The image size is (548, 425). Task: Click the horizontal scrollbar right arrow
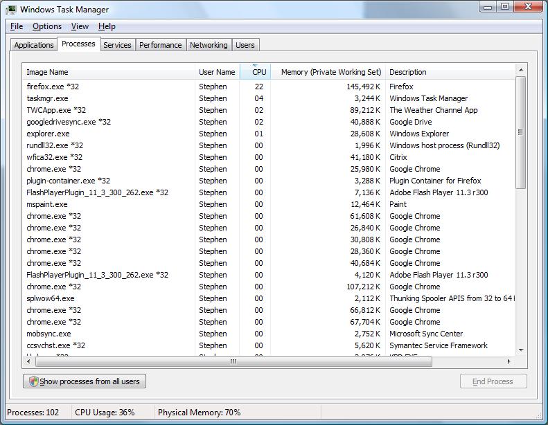pyautogui.click(x=509, y=361)
